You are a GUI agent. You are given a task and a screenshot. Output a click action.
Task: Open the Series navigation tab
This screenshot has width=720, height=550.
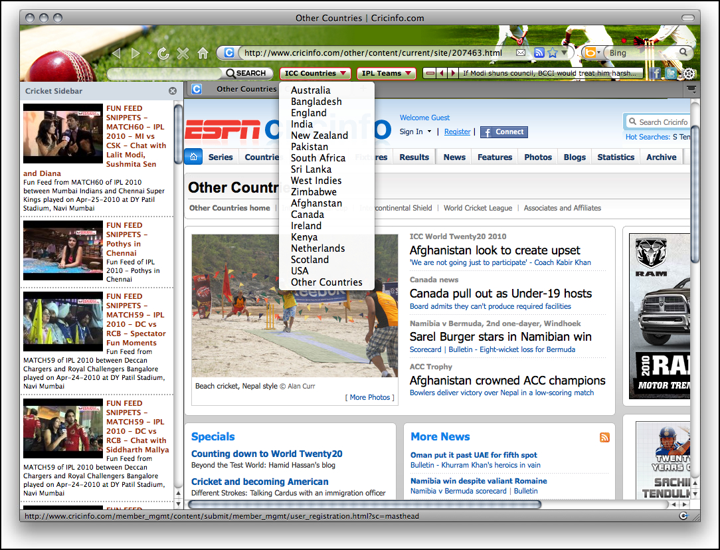tap(221, 157)
